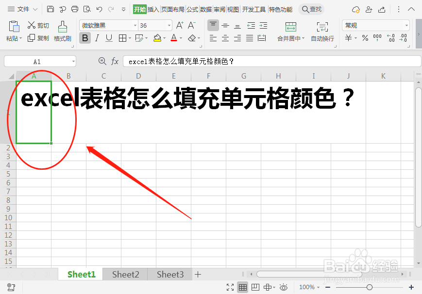Toggle bottom vertical alignment

237,26
